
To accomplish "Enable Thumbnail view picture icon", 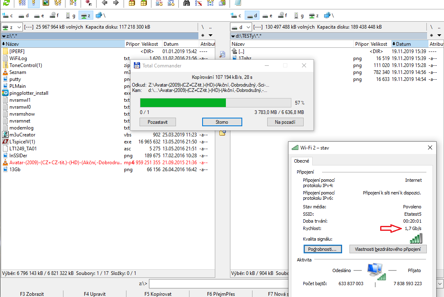I will 45,3.
